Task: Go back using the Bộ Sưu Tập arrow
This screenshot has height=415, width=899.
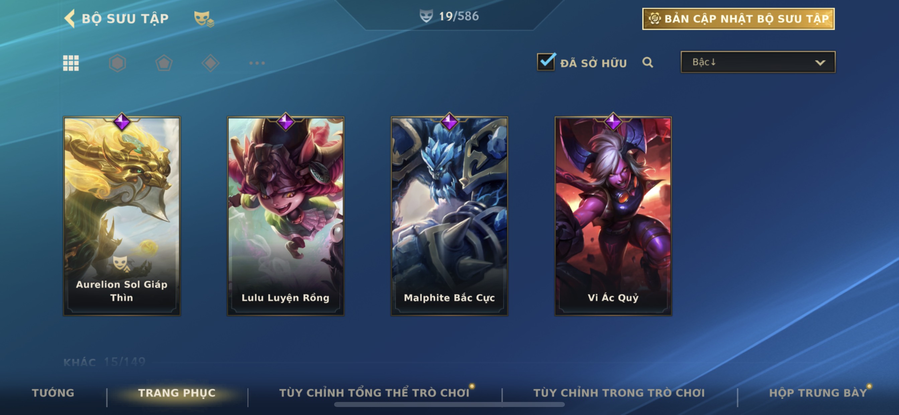Action: 70,18
